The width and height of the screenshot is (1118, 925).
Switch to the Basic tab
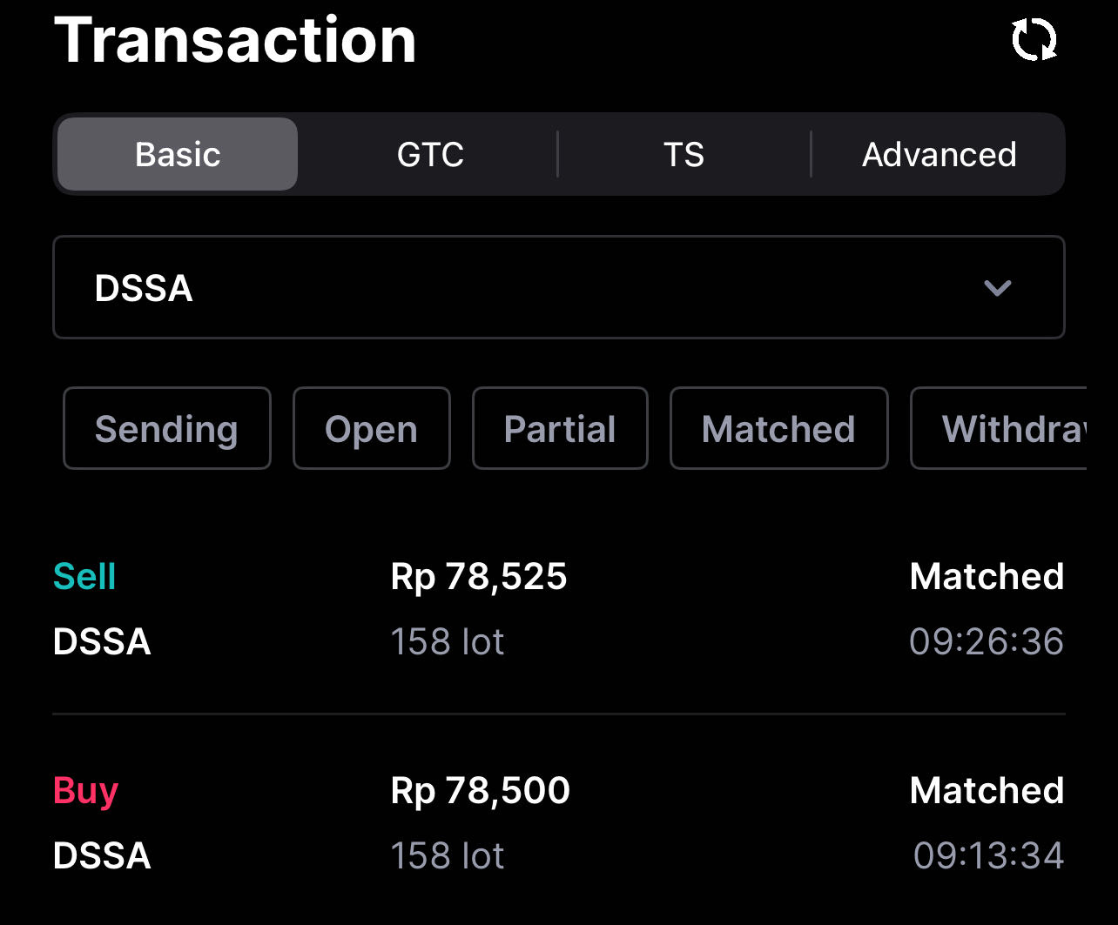178,154
